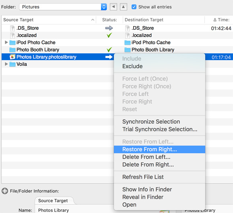Select the Voila folder icon
This screenshot has width=233, height=213.
click(12, 64)
